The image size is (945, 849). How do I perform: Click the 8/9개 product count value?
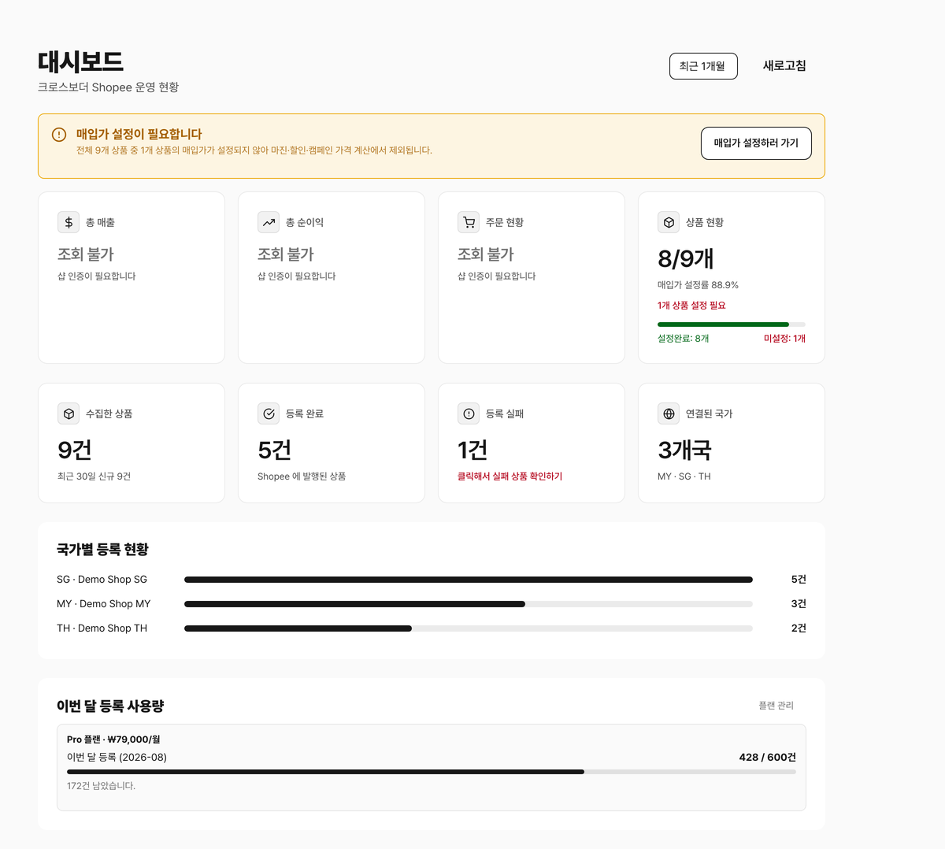(x=686, y=258)
